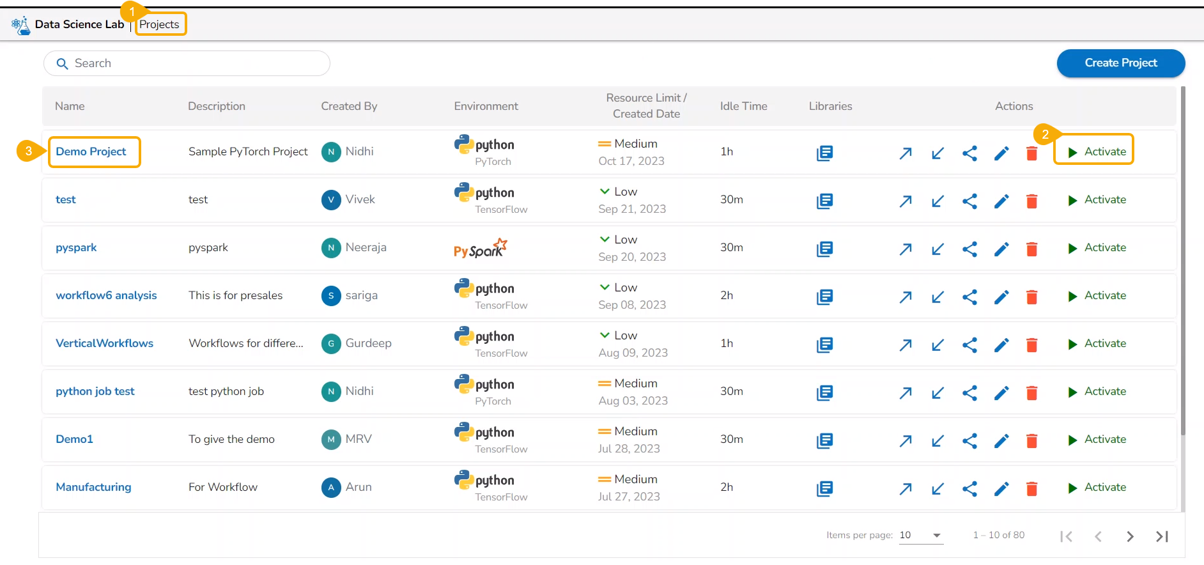1204x565 pixels.
Task: Jump to the last page of projects
Action: (x=1162, y=537)
